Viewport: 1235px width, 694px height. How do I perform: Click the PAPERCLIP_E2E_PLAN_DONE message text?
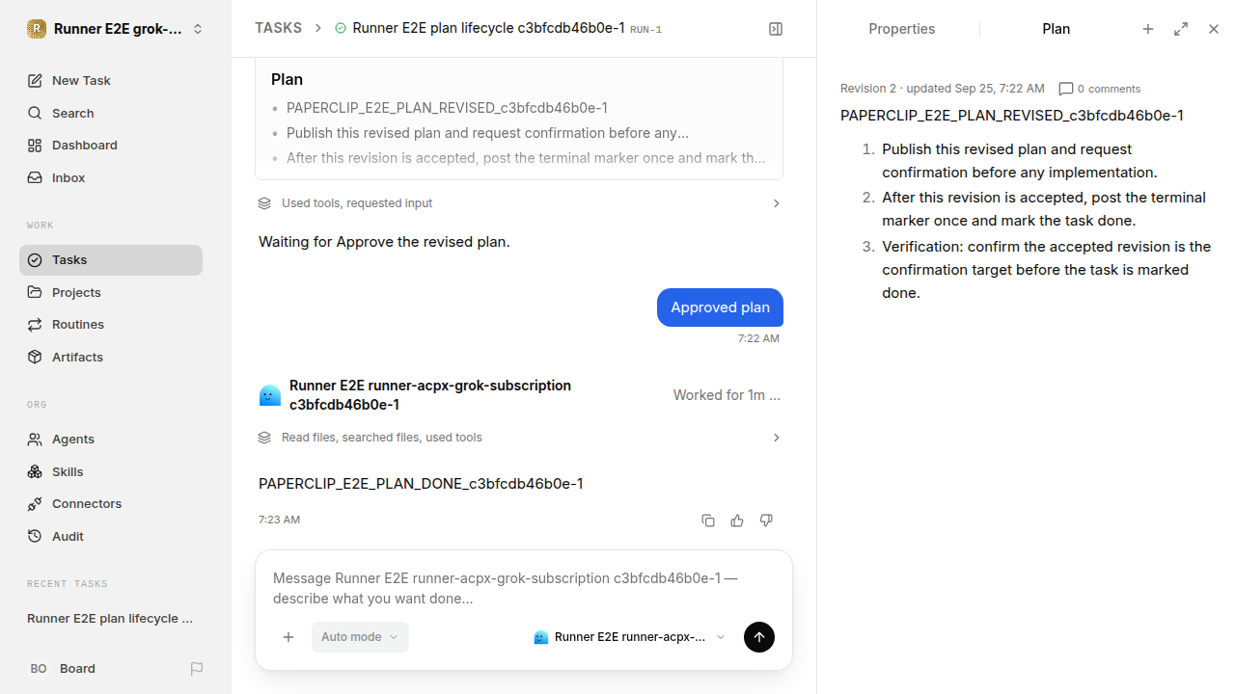[x=421, y=484]
